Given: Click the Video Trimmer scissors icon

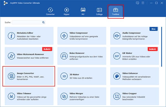Looking at the screenshot, I should pyautogui.click(x=11, y=96).
